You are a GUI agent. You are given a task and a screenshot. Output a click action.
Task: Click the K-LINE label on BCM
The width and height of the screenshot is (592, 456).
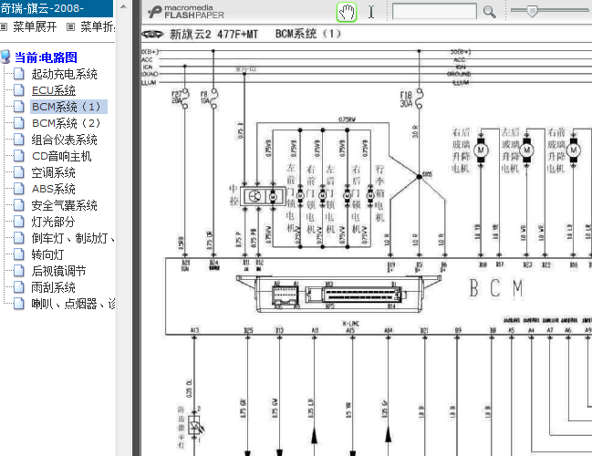[x=351, y=324]
